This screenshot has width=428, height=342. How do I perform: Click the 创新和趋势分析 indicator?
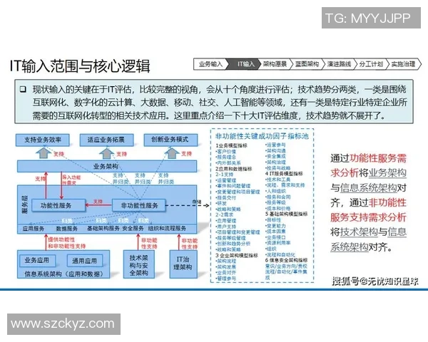(233, 244)
